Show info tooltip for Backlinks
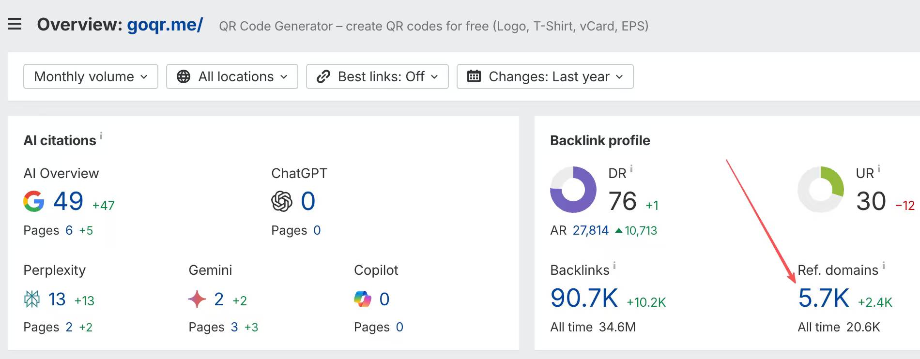Image resolution: width=920 pixels, height=359 pixels. pyautogui.click(x=614, y=265)
